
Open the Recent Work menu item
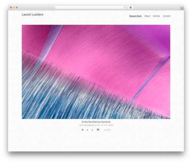136,16
